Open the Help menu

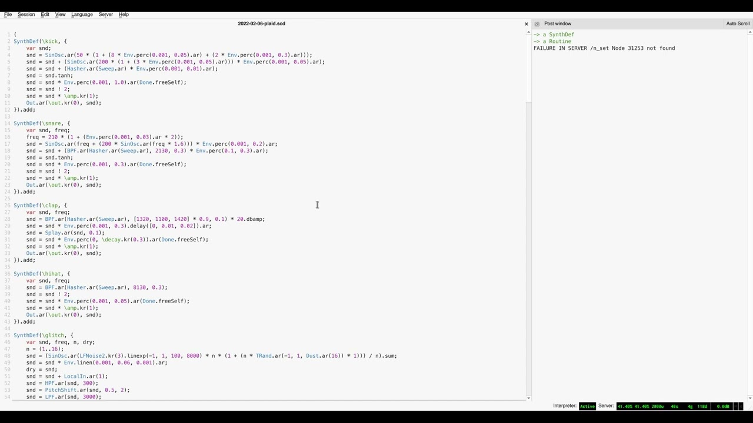tap(124, 14)
